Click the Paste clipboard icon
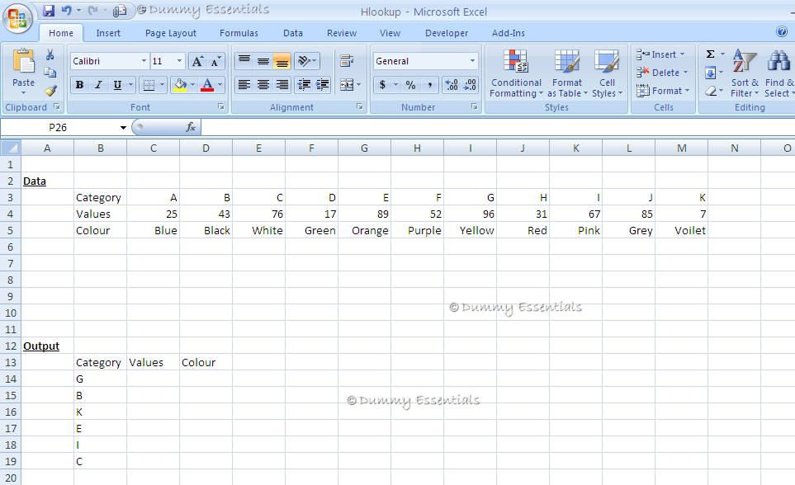Viewport: 795px width, 485px height. (x=23, y=61)
